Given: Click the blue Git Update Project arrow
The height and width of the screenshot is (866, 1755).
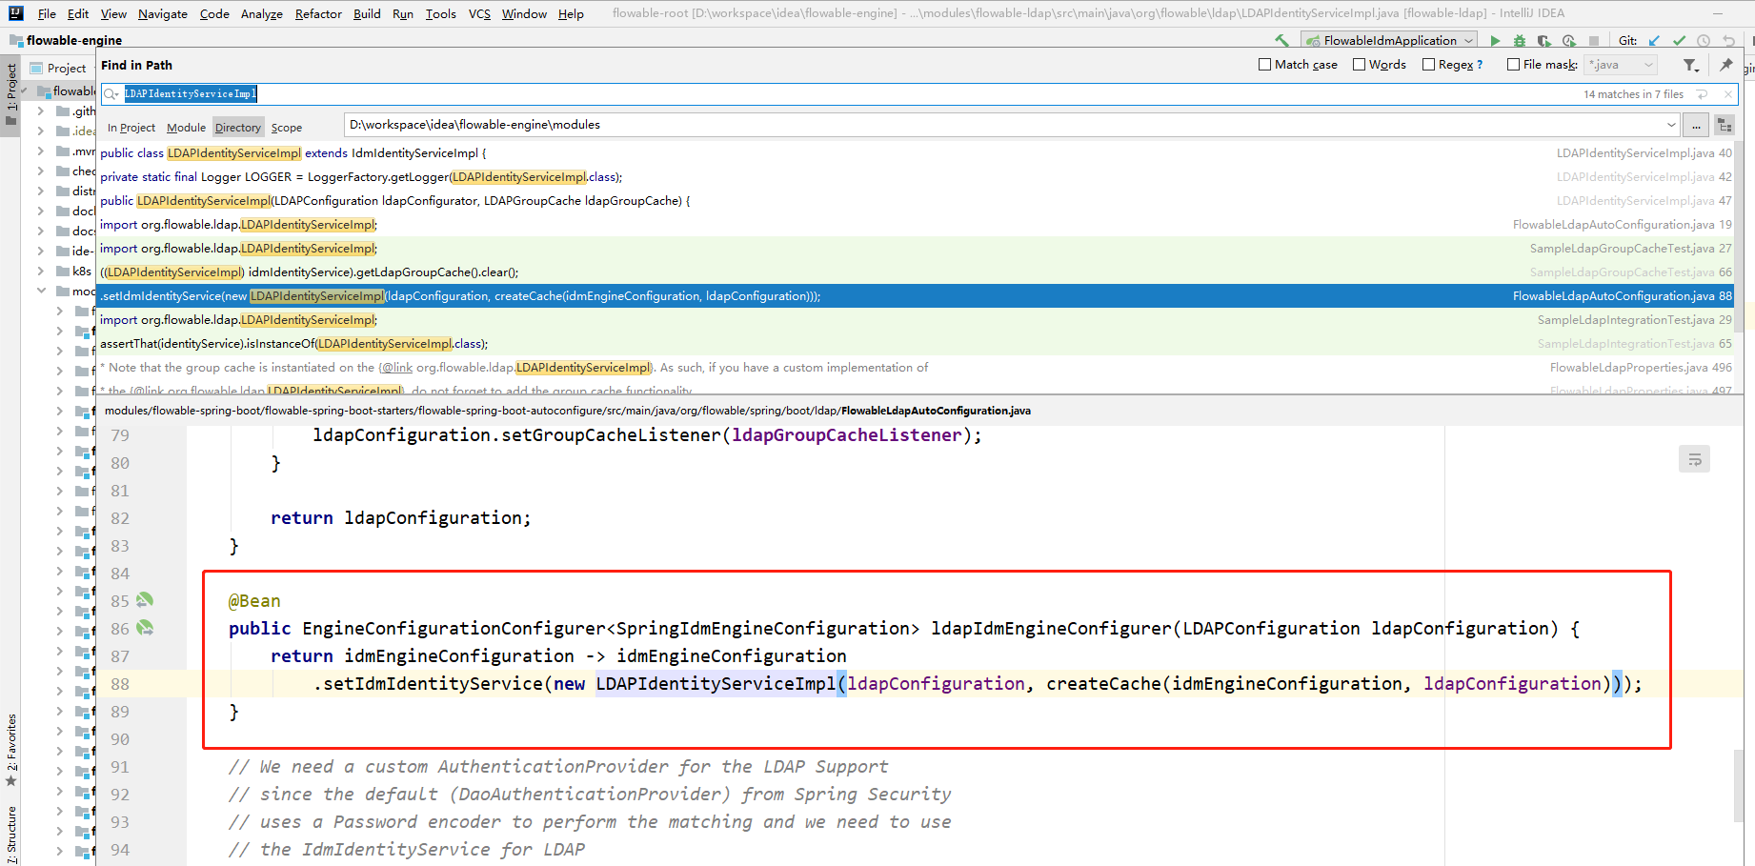Looking at the screenshot, I should pyautogui.click(x=1654, y=40).
